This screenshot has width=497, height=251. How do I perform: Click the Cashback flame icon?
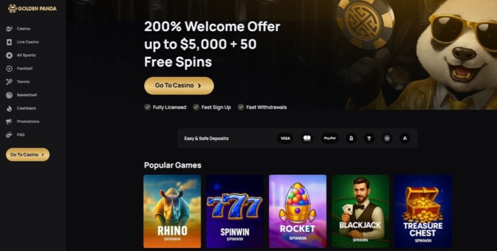point(9,108)
